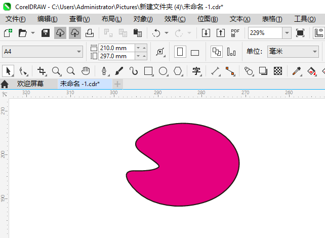Image resolution: width=325 pixels, height=238 pixels.
Task: Click the page height 297.0 mm field
Action: (116, 56)
